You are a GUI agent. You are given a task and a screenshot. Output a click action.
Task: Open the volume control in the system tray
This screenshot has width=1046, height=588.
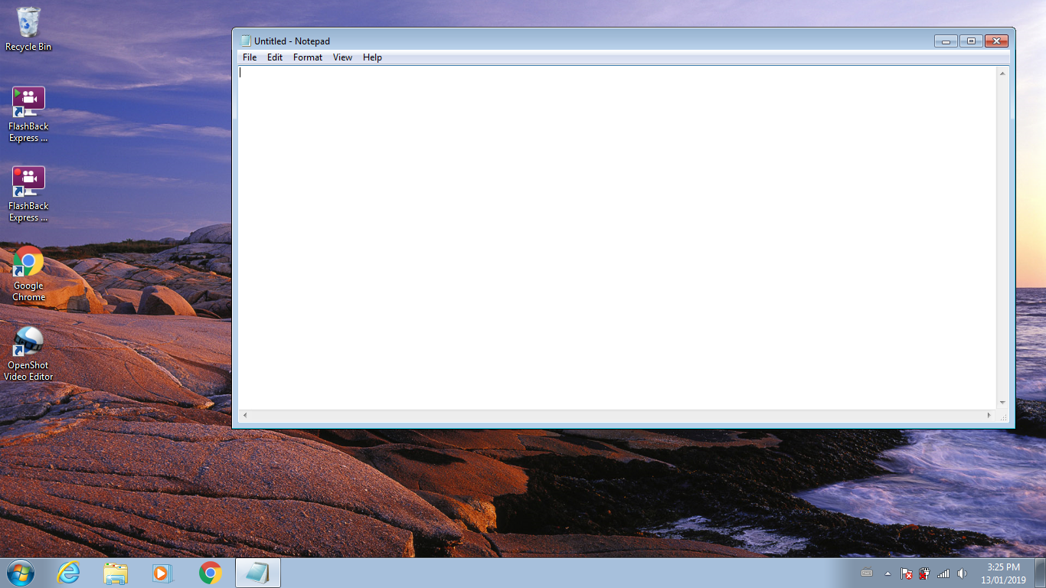(962, 573)
